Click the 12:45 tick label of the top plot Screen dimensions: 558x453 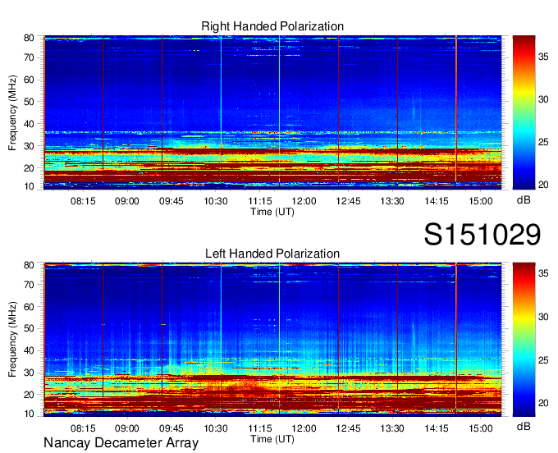348,201
